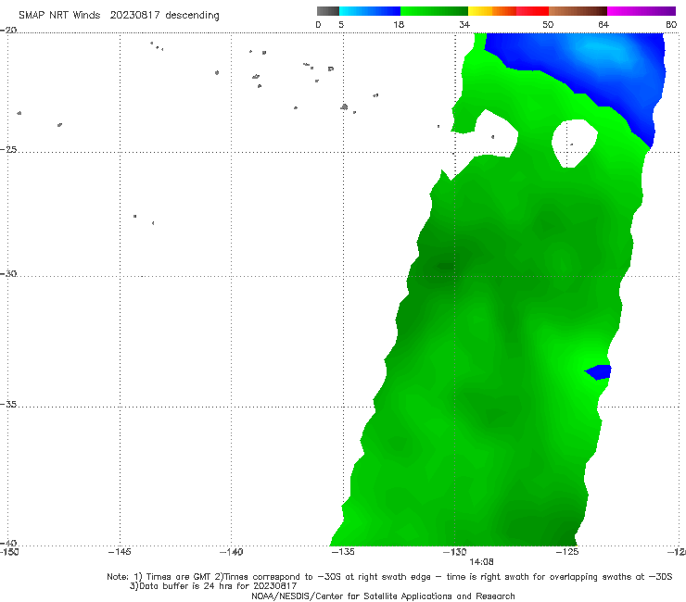
Task: Click the longitude label '-145' on bottom axis
Action: point(120,552)
